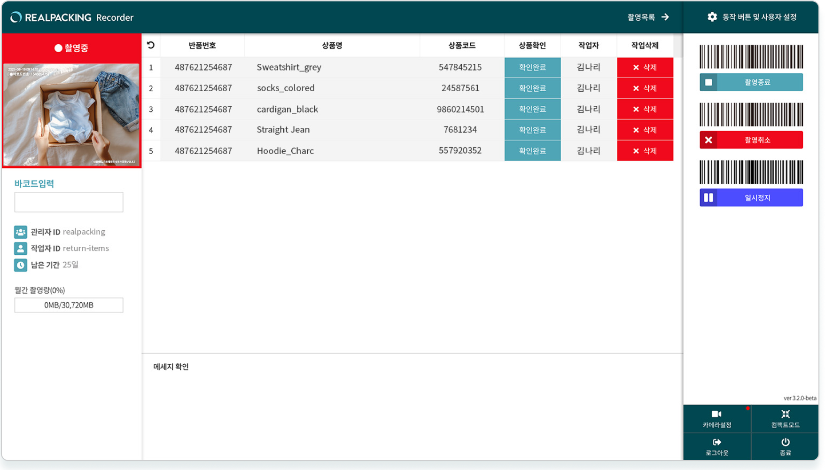Open settings gear for action buttons
825x470 pixels.
coord(712,17)
